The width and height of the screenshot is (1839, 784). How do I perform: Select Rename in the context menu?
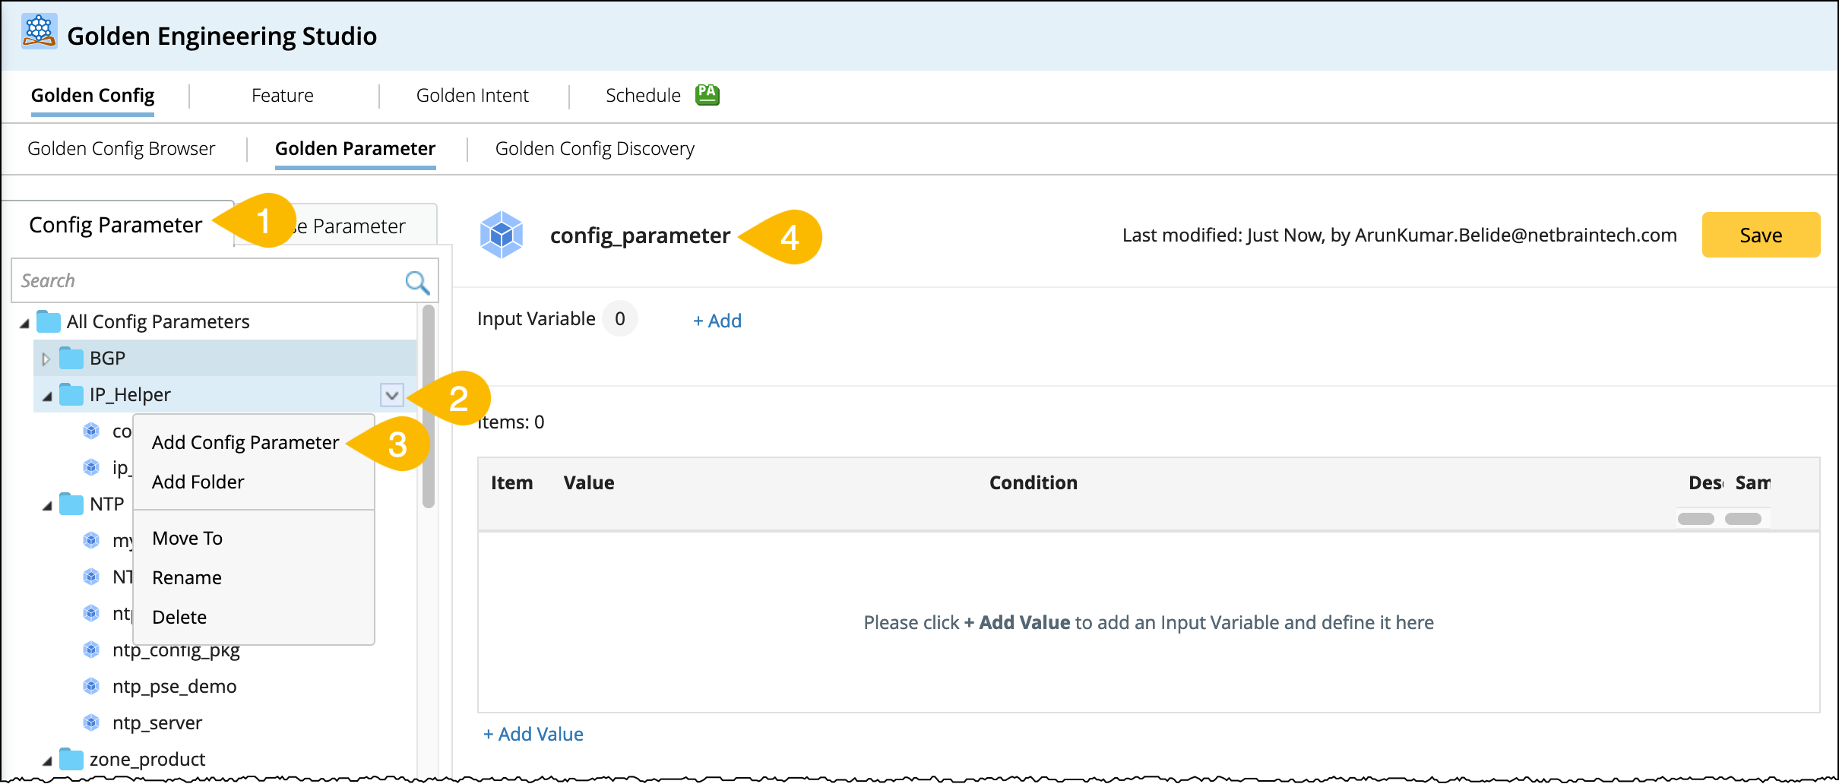coord(187,577)
